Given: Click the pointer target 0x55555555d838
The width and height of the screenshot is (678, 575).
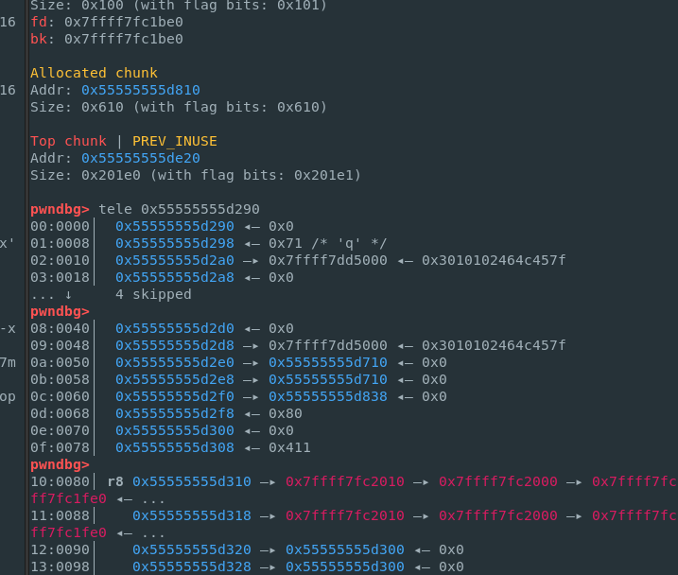Looking at the screenshot, I should 327,396.
